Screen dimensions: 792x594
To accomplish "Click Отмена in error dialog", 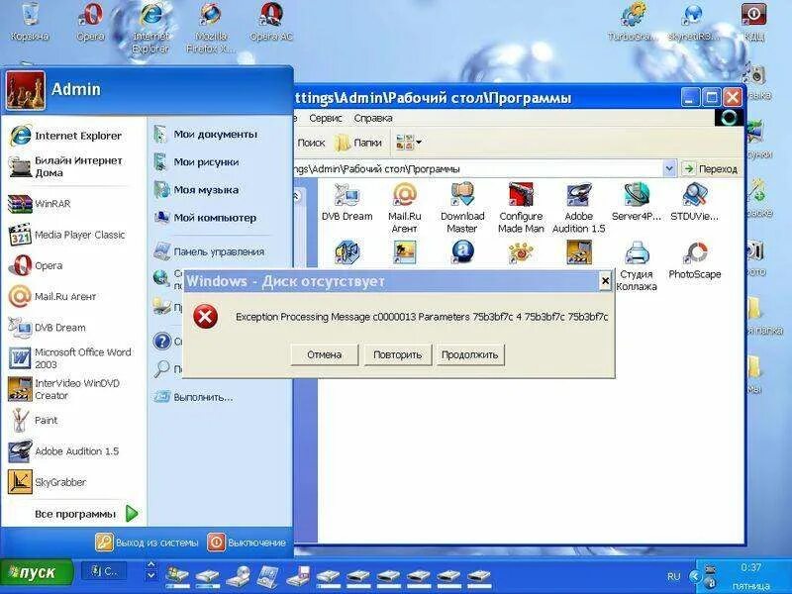I will (x=325, y=354).
